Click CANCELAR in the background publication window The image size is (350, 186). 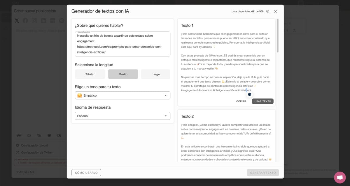pyautogui.click(x=26, y=172)
